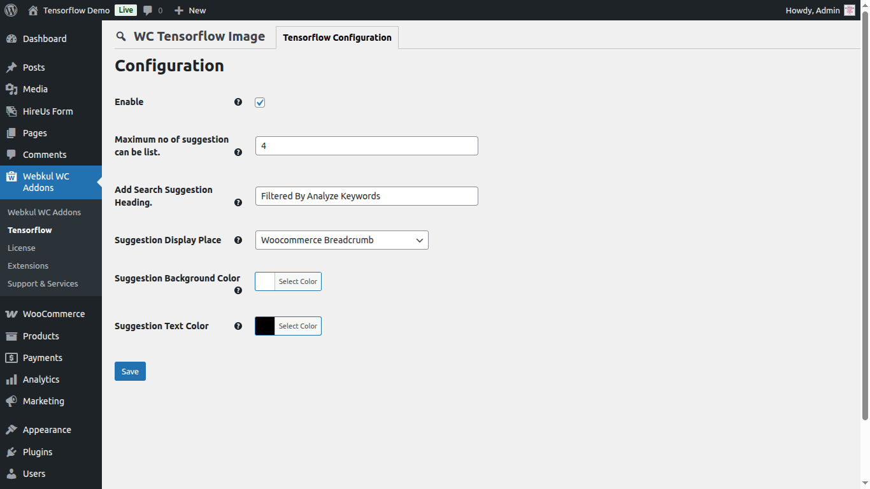This screenshot has height=489, width=870.
Task: Click the Plugins sidebar icon
Action: (x=11, y=451)
